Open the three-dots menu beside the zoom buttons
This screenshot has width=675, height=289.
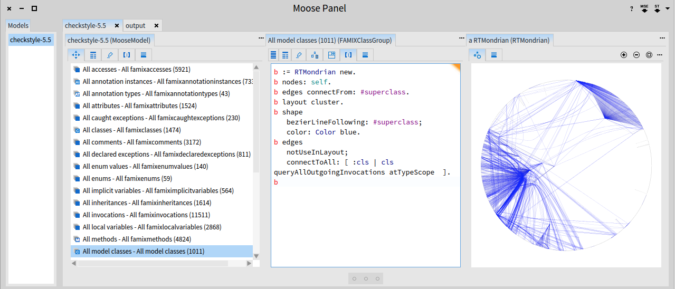659,55
